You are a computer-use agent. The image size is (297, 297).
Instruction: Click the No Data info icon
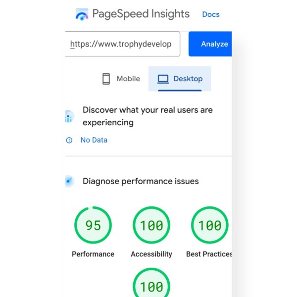click(69, 140)
